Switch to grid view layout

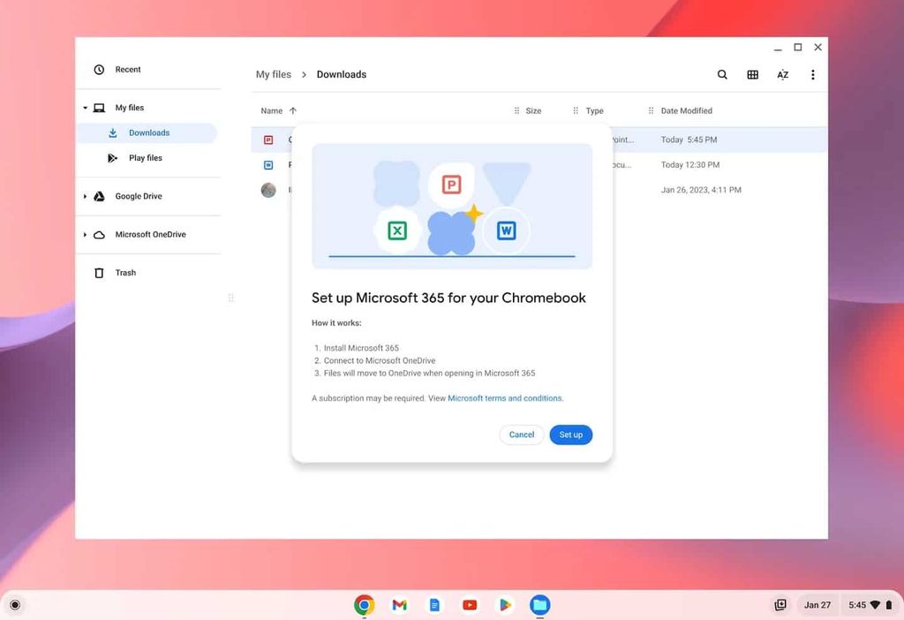point(752,74)
